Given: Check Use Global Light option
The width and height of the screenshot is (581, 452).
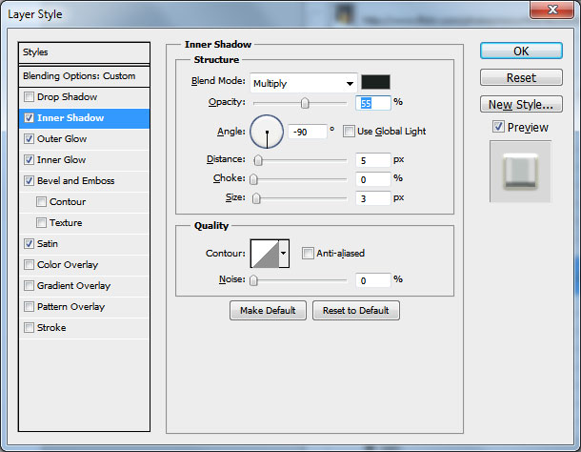Looking at the screenshot, I should [349, 132].
